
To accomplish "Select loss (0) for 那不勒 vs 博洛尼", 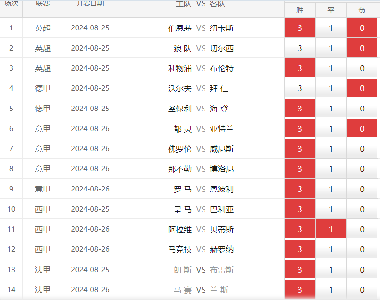I will (362, 168).
